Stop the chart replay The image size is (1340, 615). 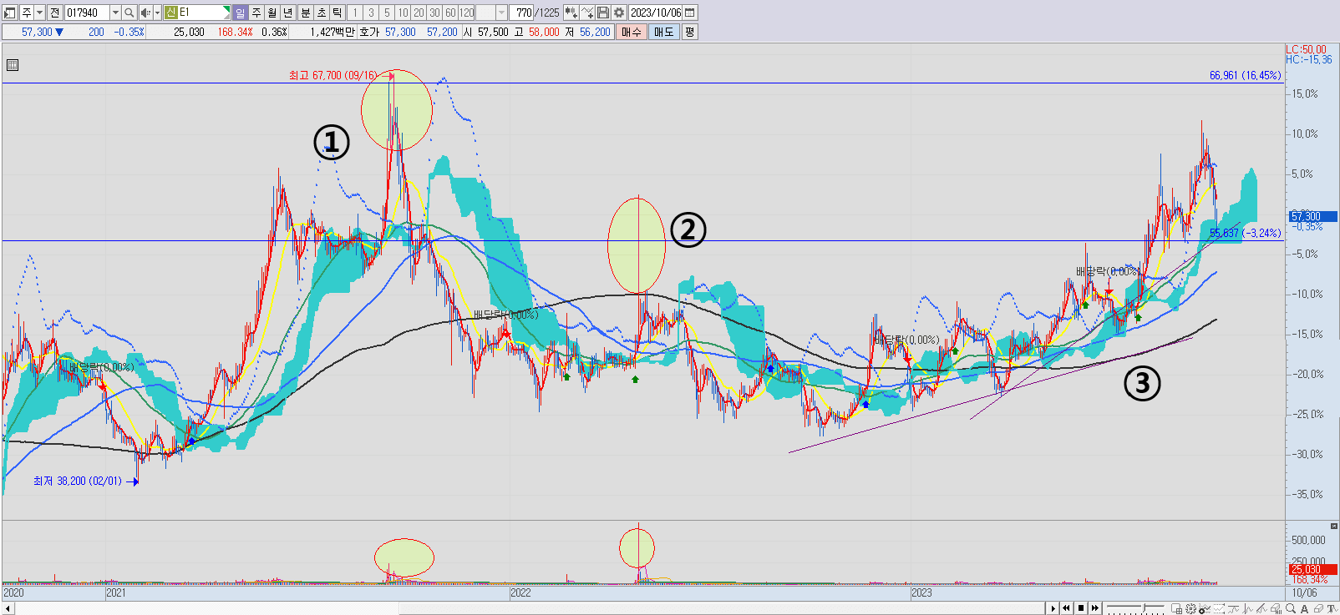pyautogui.click(x=1081, y=608)
